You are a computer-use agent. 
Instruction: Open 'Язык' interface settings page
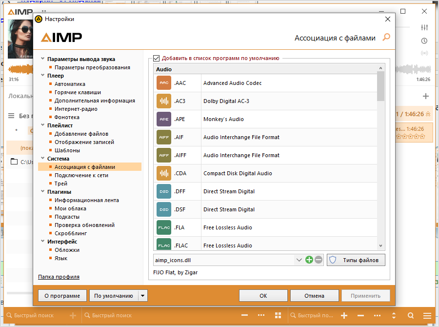[x=61, y=258]
